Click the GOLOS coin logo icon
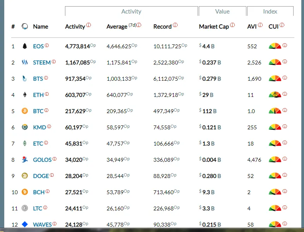 [25, 159]
